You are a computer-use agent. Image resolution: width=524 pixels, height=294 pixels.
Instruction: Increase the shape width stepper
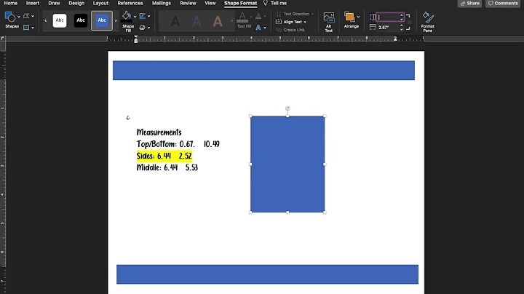(x=401, y=25)
